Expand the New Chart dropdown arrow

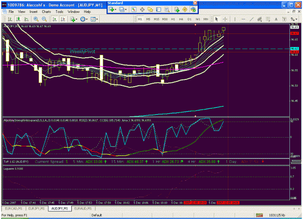pos(115,10)
